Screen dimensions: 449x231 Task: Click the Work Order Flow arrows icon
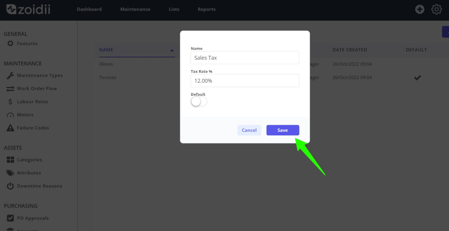pyautogui.click(x=10, y=89)
